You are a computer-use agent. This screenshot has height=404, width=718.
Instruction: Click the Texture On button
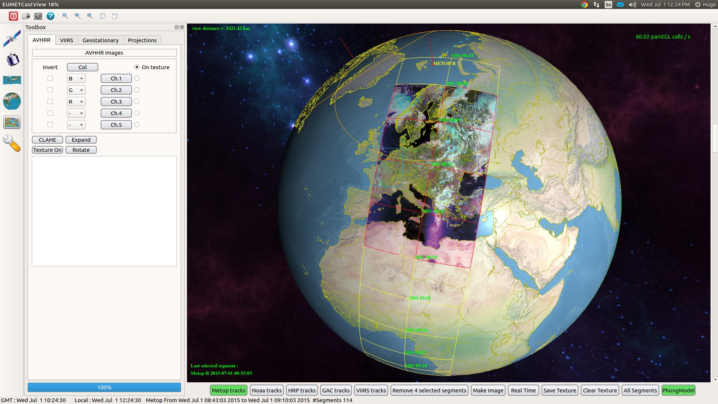click(x=47, y=150)
